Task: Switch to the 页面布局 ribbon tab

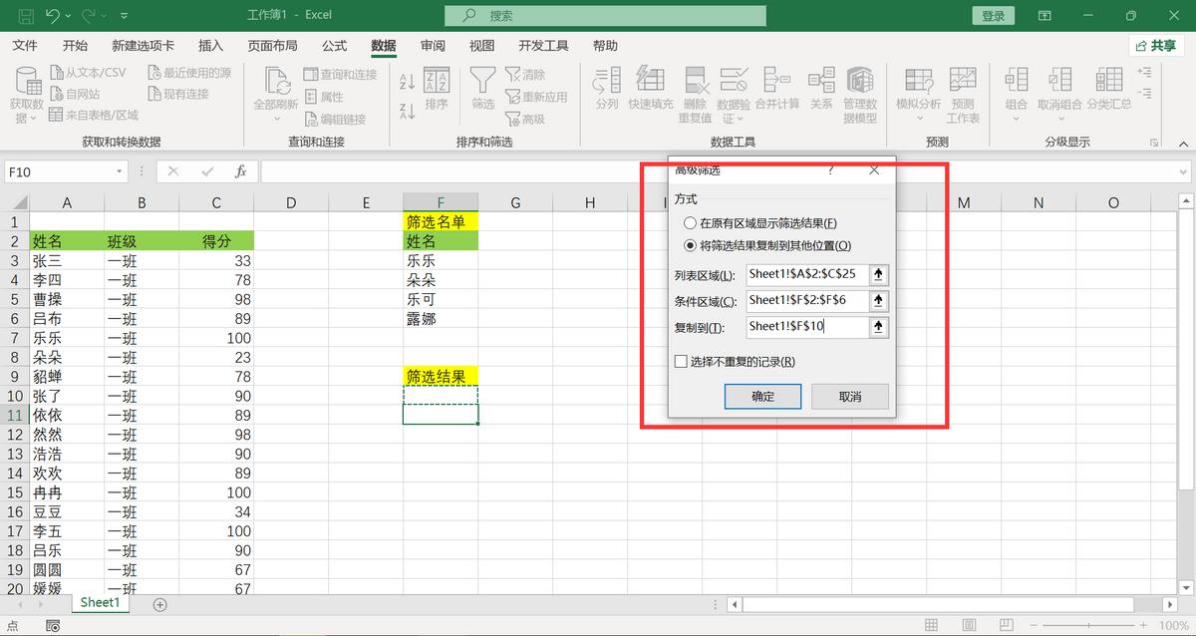Action: (272, 46)
